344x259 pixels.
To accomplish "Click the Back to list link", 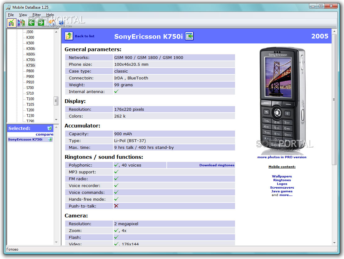I will tap(84, 36).
